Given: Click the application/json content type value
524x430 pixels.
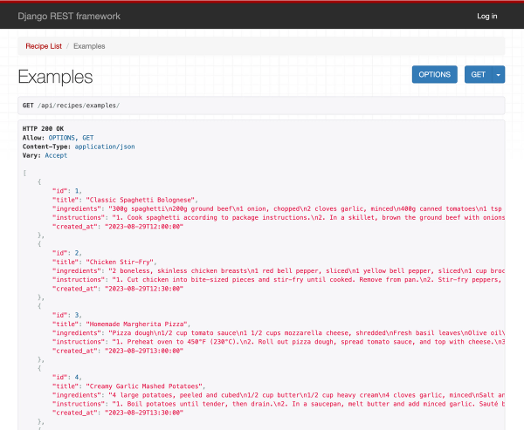Looking at the screenshot, I should click(x=105, y=147).
